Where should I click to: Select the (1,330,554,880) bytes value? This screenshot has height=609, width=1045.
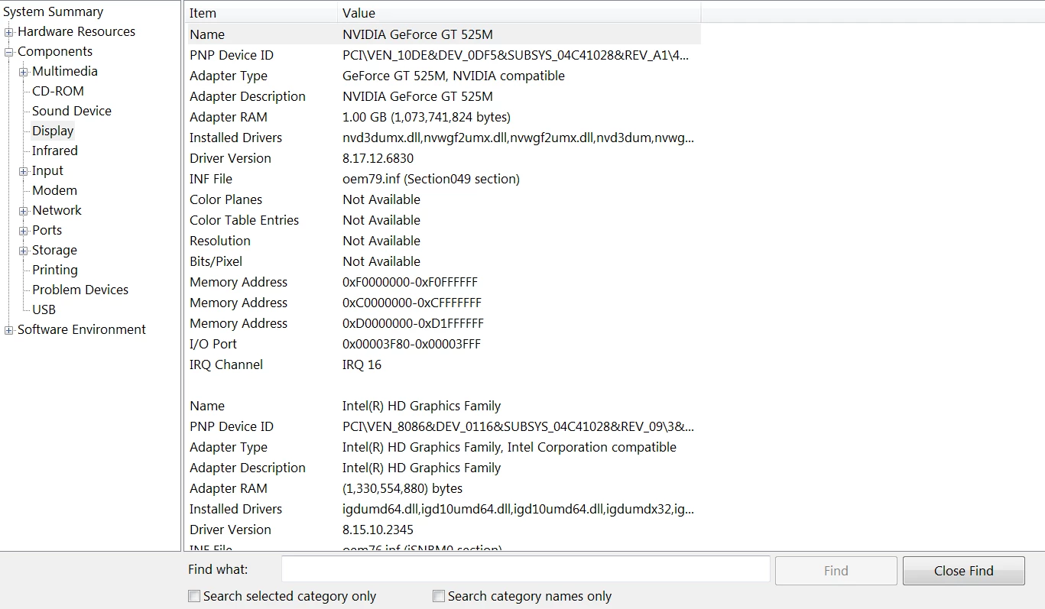402,488
